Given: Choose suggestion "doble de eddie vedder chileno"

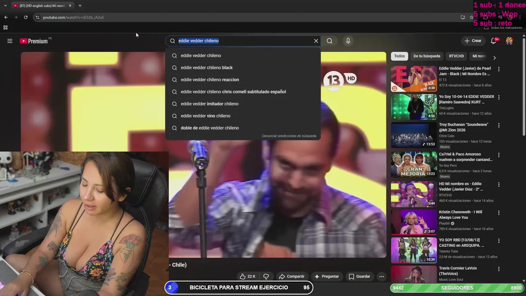Looking at the screenshot, I should (243, 128).
